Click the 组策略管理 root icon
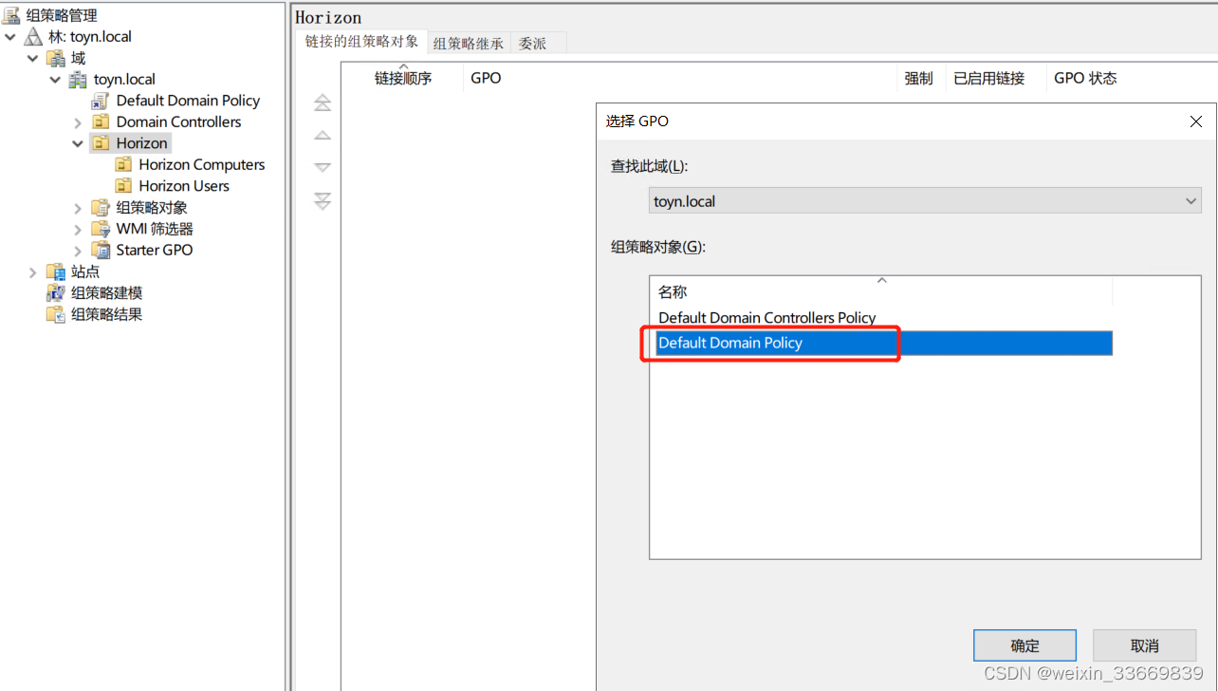Screen dimensions: 1218x691 11,15
